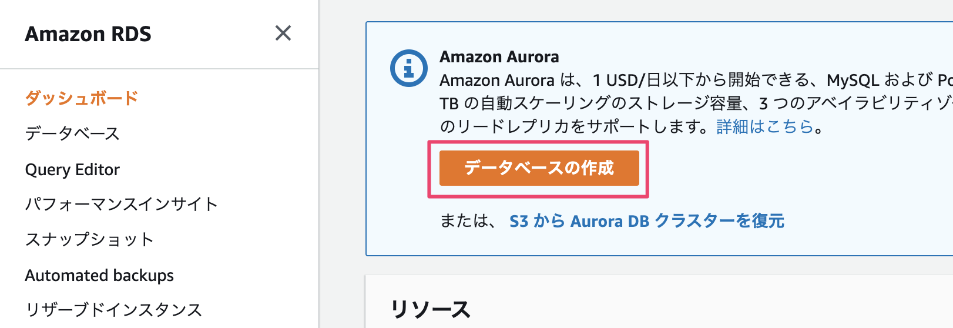Screen dimensions: 953x328
Task: Select パフォーマンスインサイト in the navigation
Action: (122, 205)
